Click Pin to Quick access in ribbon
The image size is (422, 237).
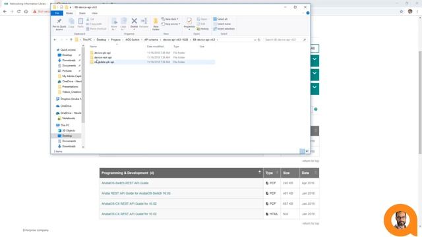[59, 24]
